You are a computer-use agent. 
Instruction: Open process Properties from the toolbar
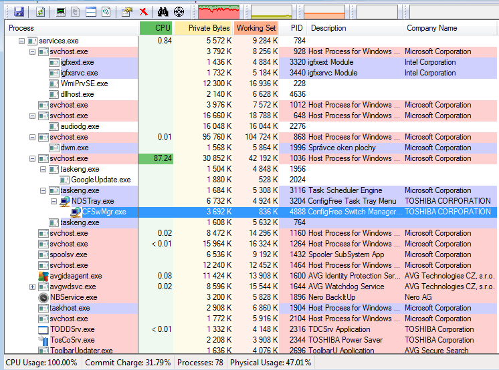point(127,11)
